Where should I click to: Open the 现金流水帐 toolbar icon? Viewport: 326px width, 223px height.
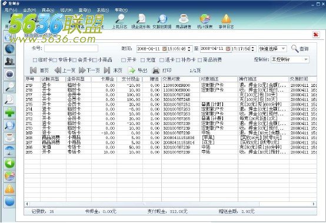141,21
